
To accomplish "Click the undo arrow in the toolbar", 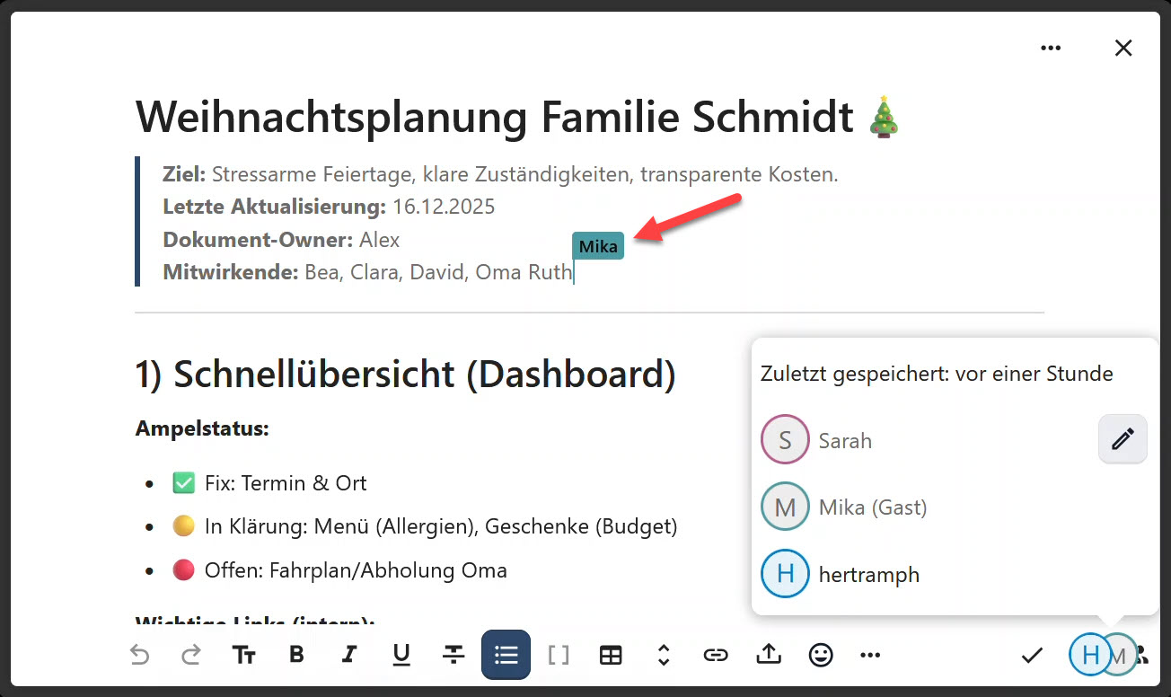I will [x=139, y=655].
